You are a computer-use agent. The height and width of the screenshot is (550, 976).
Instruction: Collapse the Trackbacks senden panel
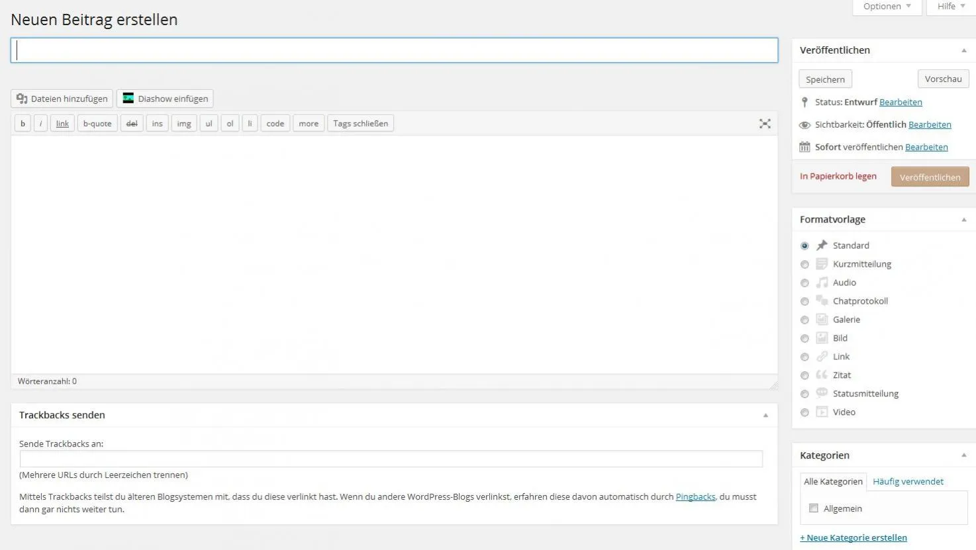pos(765,416)
